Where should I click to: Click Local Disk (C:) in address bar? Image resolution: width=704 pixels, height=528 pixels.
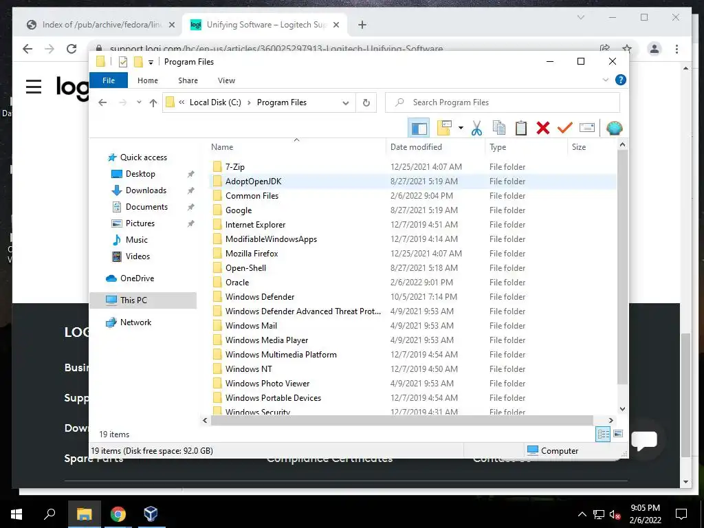point(215,102)
